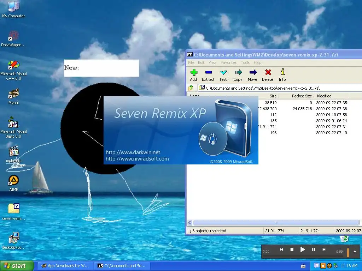
Task: Open the Info toolbar button
Action: (x=282, y=75)
